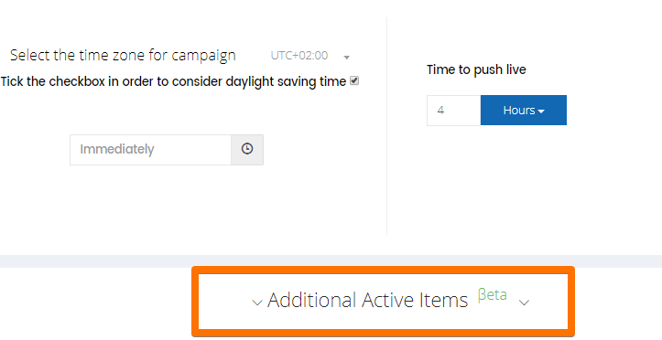Click the green Beta label
This screenshot has width=662, height=340.
click(x=492, y=294)
